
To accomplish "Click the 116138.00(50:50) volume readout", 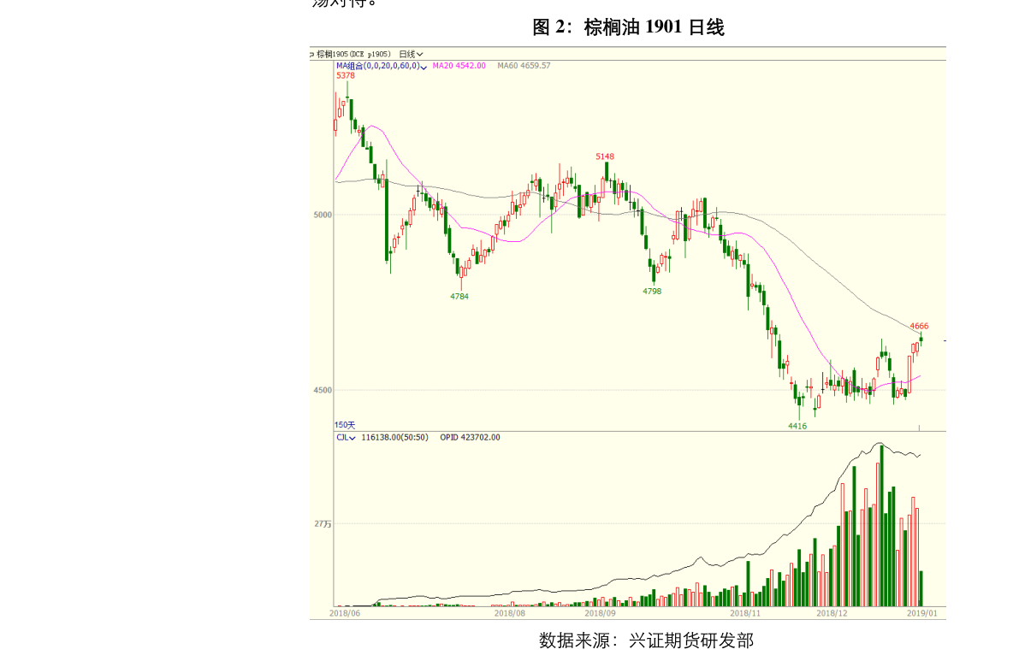I will point(394,438).
